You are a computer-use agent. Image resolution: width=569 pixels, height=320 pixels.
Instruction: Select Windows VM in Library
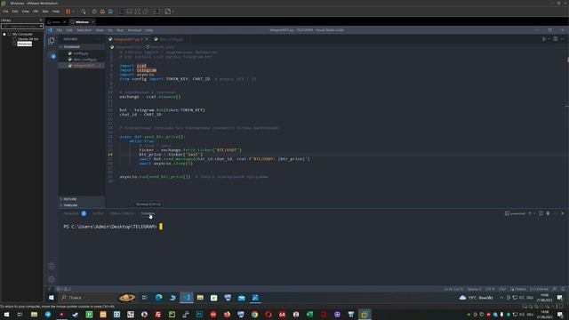[x=24, y=44]
